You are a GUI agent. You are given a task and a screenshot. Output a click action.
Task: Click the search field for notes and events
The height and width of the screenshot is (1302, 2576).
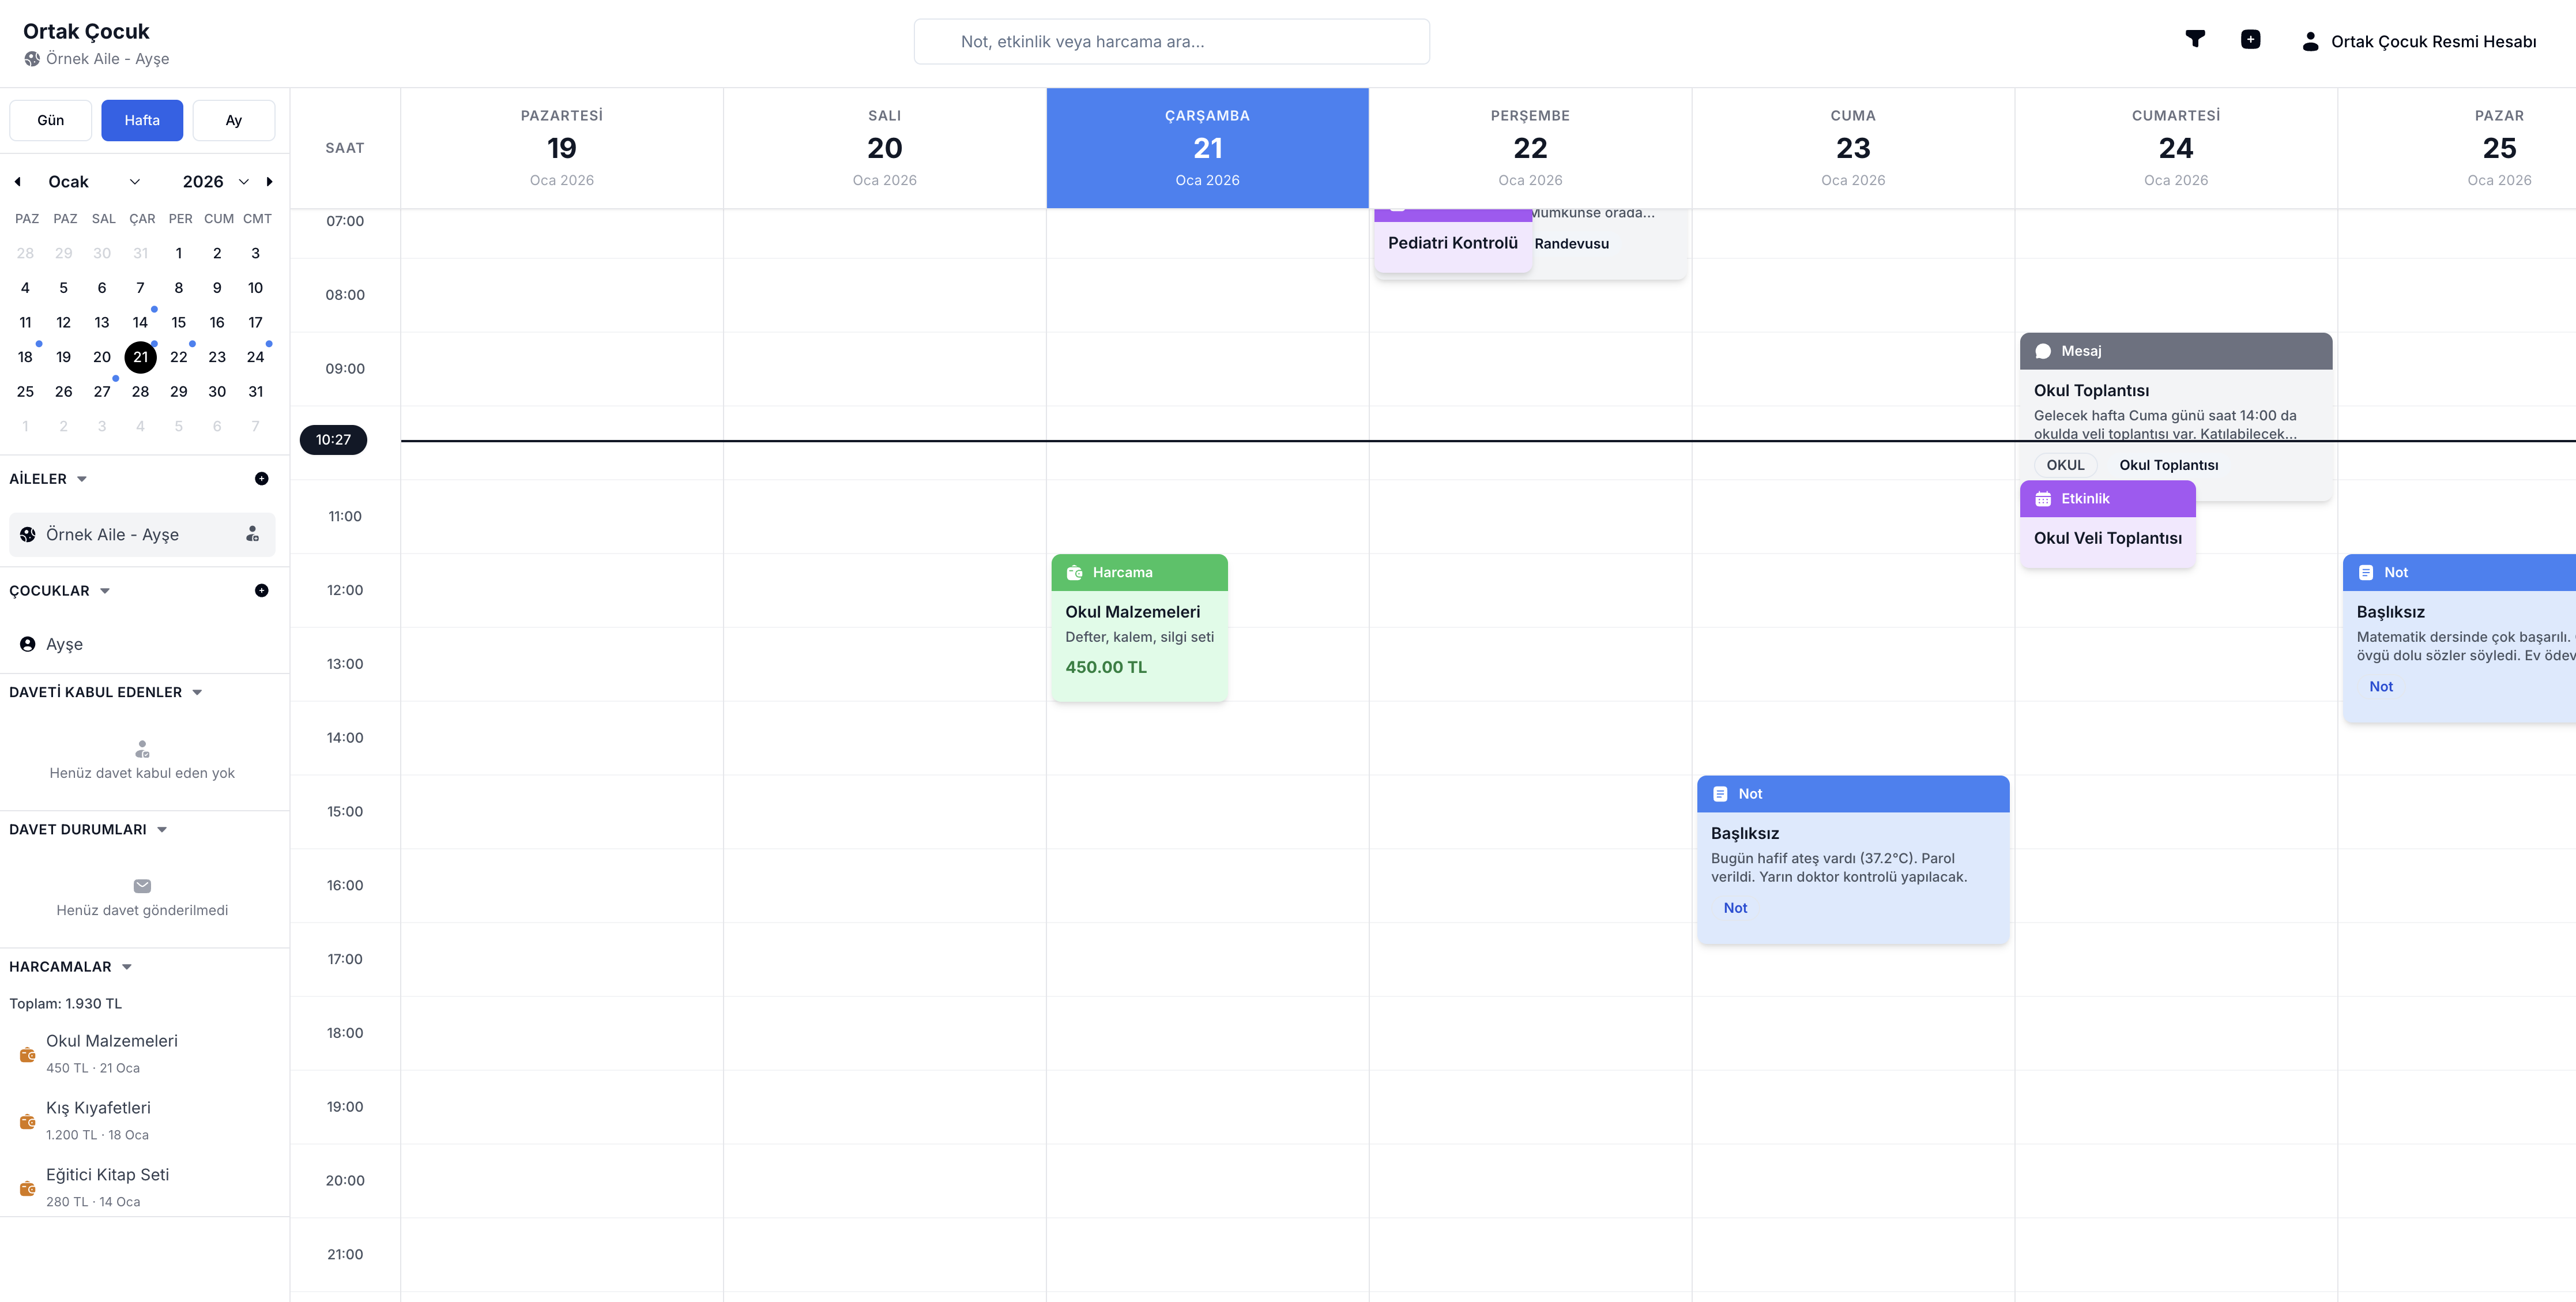tap(1171, 42)
